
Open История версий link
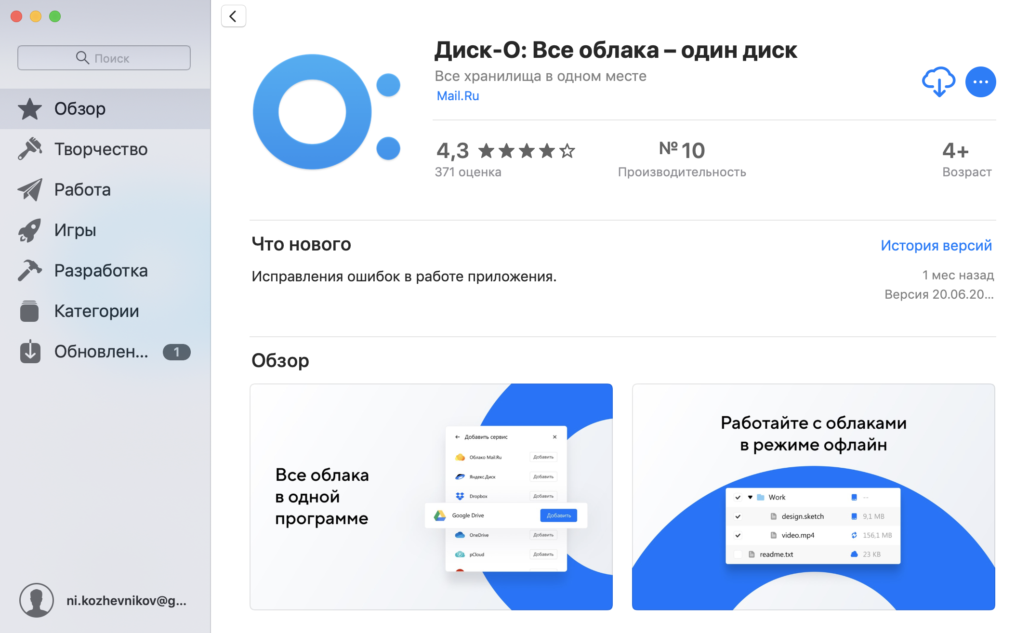point(936,245)
